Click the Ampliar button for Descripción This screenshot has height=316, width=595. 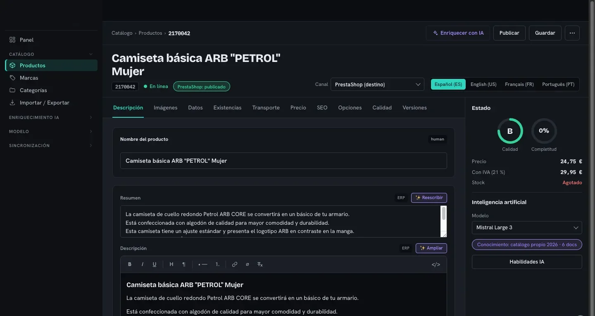[431, 248]
